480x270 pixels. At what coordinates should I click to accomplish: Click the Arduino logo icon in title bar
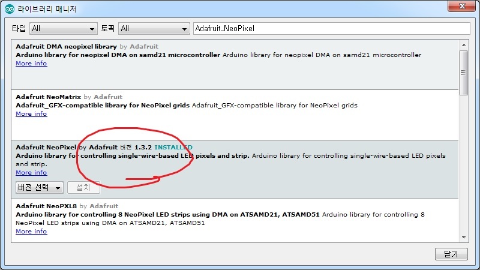(10, 9)
